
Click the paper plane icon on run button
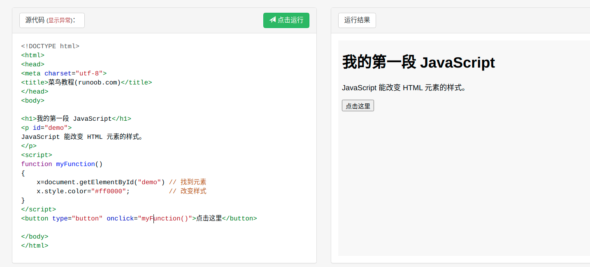point(273,20)
